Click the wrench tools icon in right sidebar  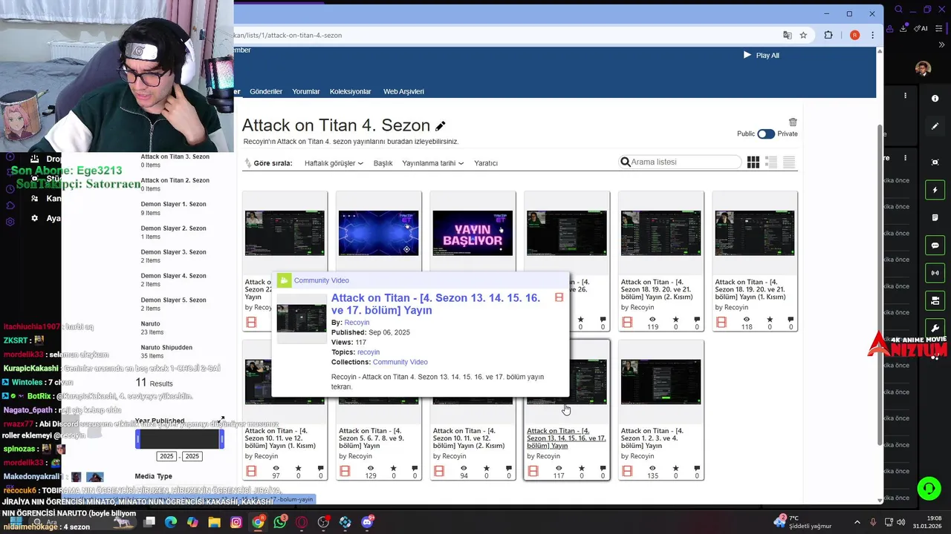coord(935,329)
